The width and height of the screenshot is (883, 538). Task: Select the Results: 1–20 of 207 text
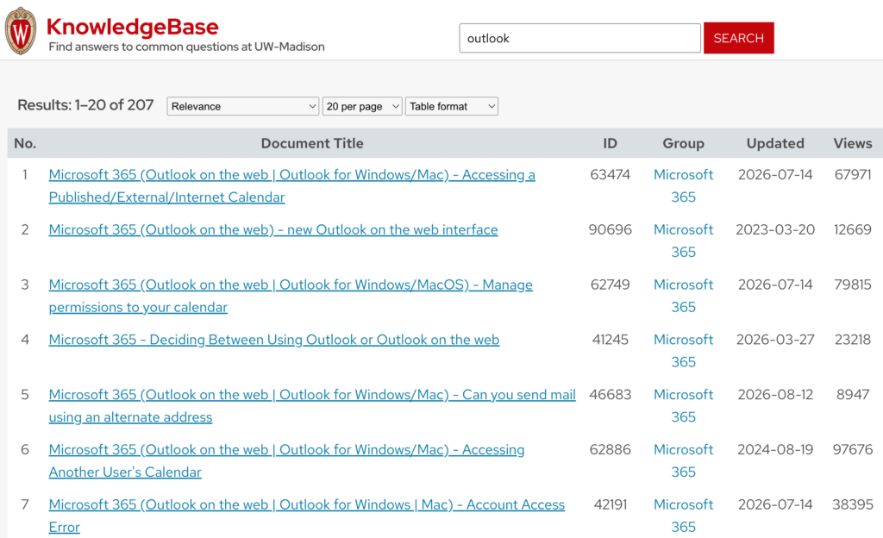tap(85, 105)
